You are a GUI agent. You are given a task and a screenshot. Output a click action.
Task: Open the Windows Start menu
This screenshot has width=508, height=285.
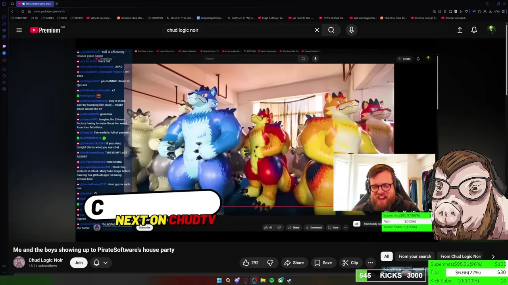click(x=219, y=280)
